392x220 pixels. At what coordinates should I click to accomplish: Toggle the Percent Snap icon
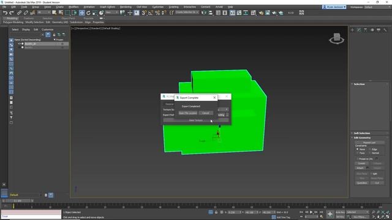coord(157,12)
